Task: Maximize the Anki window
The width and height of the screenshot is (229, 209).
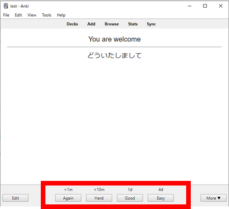Action: 205,6
